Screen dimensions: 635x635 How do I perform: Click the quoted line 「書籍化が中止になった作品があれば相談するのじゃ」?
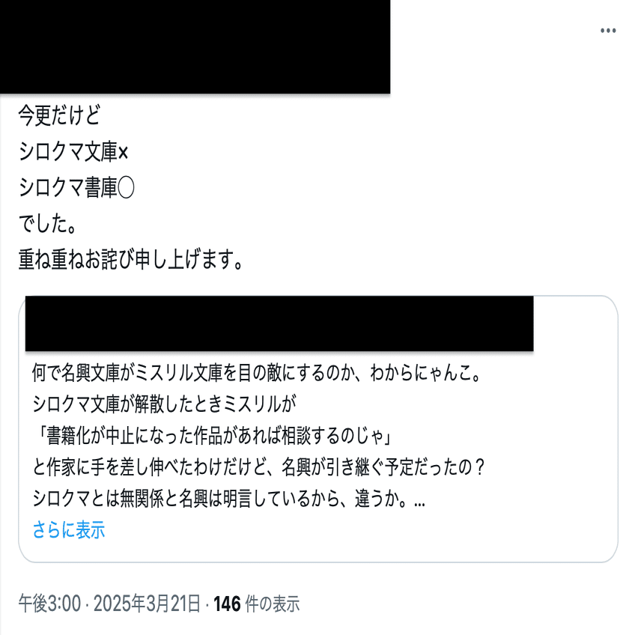coord(213,435)
